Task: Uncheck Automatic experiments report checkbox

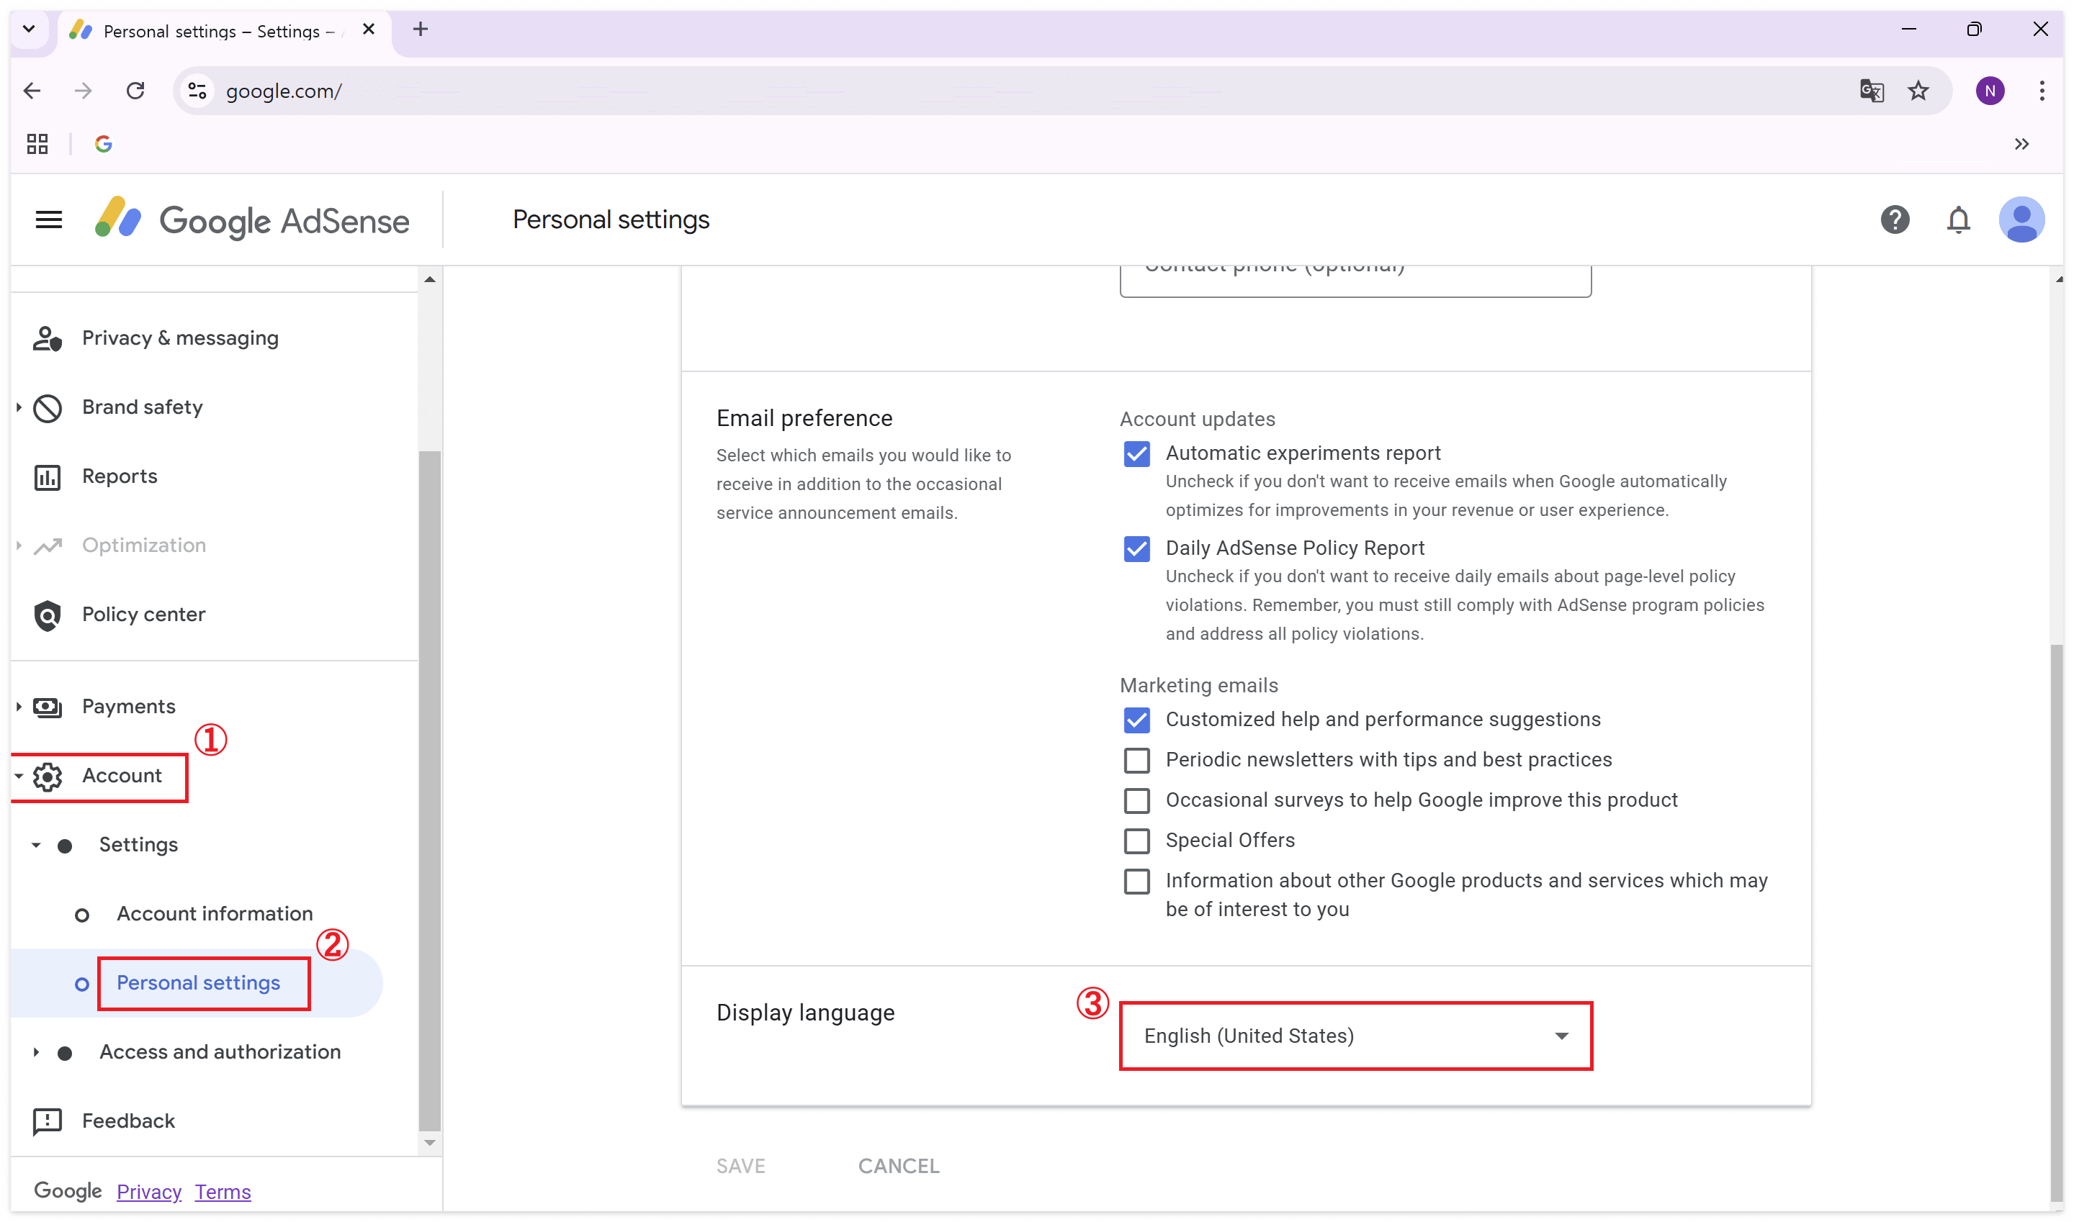Action: tap(1136, 453)
